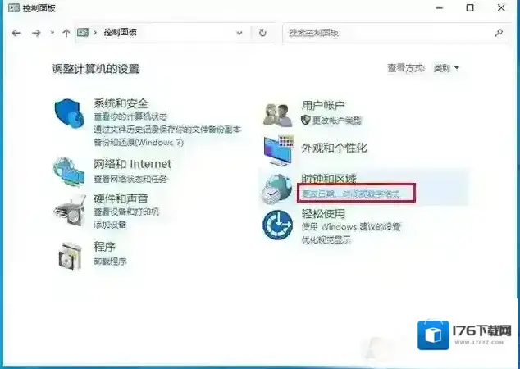The image size is (520, 369).
Task: Click 更改帐户类型 link
Action: pos(336,120)
